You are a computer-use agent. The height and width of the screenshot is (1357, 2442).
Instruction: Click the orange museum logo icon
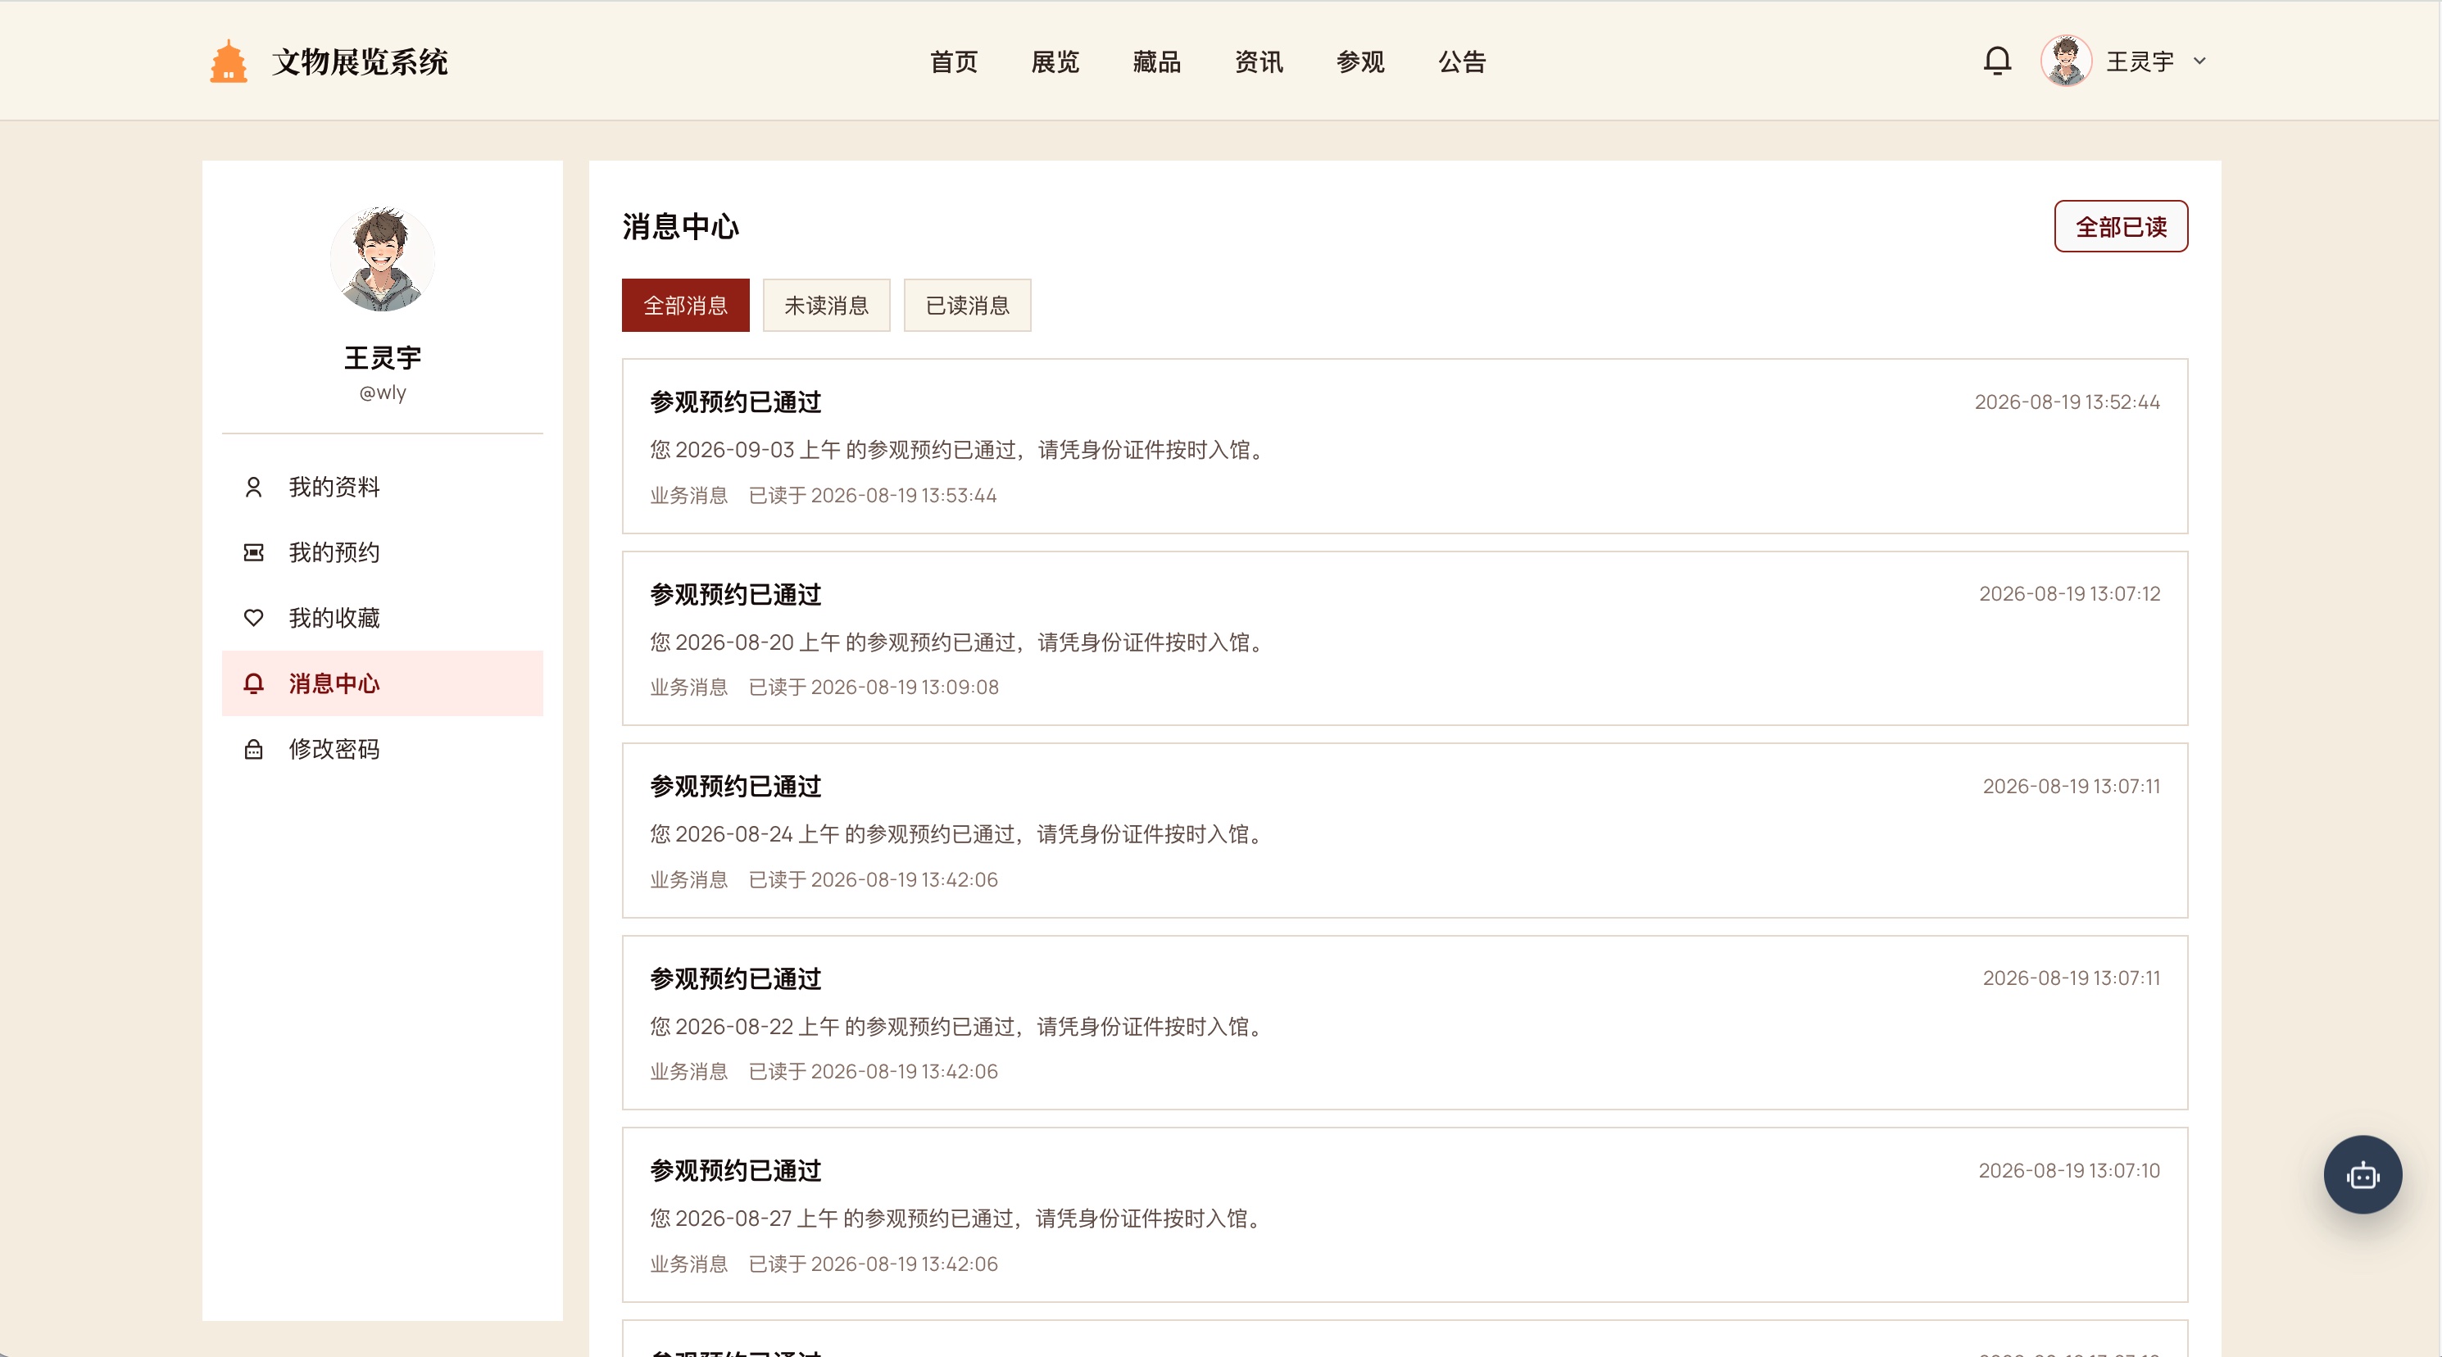pyautogui.click(x=229, y=61)
